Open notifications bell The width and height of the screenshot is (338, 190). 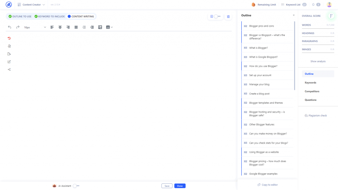[313, 5]
